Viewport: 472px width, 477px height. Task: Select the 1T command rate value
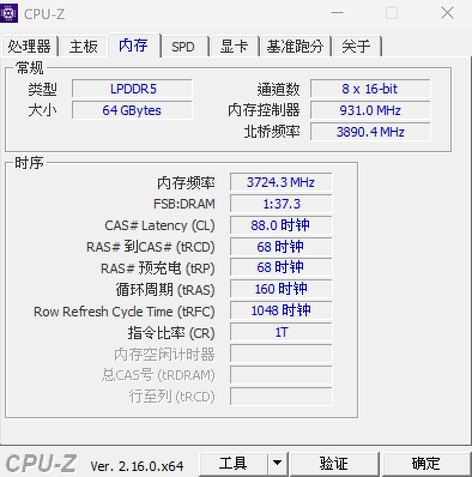282,332
